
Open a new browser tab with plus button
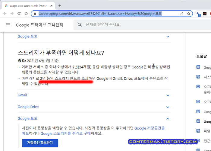[60, 6]
